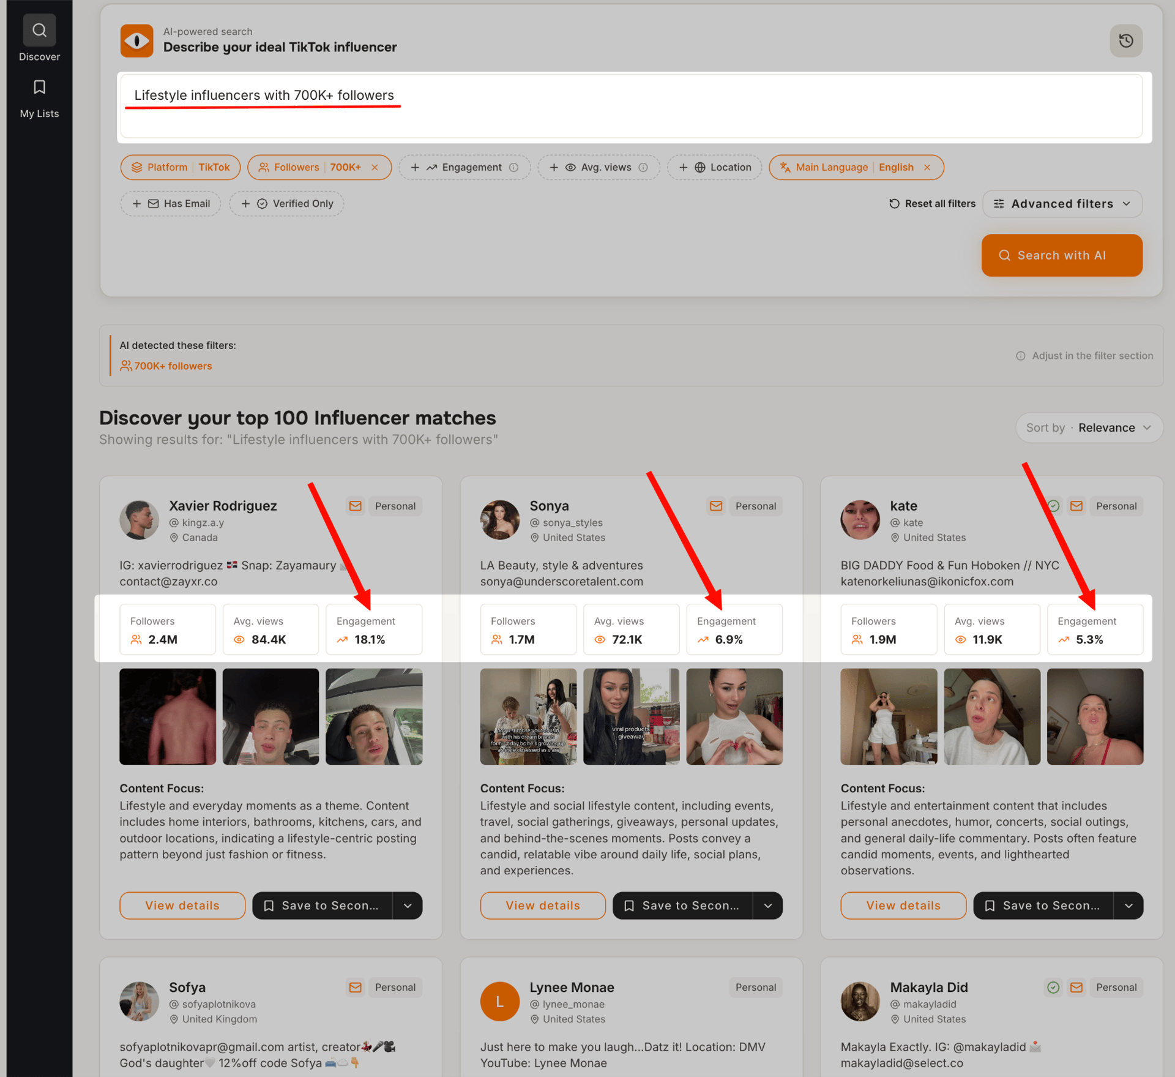View details for Sonya
This screenshot has width=1175, height=1077.
543,905
